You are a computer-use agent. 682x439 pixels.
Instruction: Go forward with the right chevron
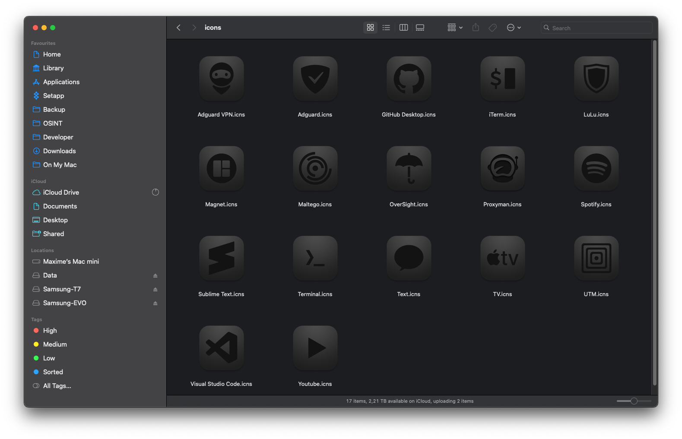coord(194,28)
